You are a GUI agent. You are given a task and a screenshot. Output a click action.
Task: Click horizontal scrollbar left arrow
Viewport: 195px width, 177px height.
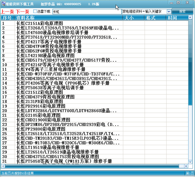coord(3,166)
